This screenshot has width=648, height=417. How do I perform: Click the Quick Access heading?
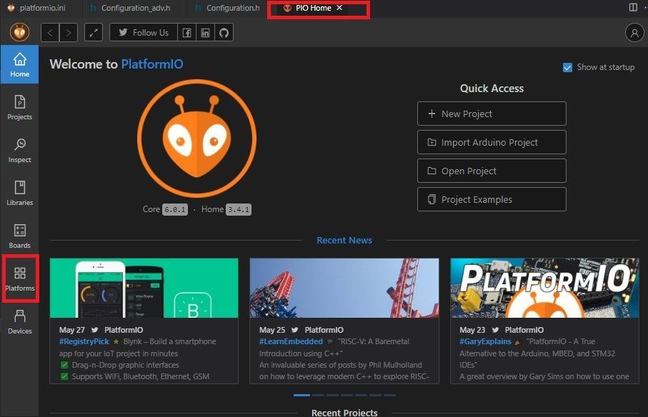pos(492,89)
